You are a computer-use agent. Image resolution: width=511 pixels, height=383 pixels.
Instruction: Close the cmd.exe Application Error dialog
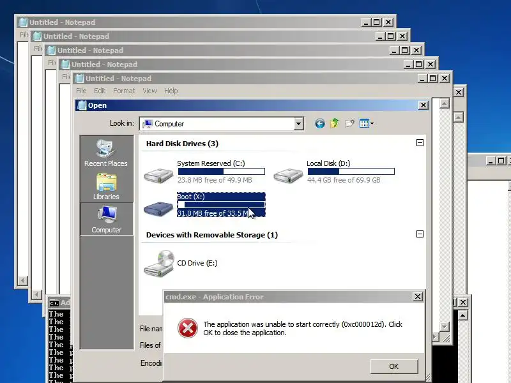[x=418, y=297]
